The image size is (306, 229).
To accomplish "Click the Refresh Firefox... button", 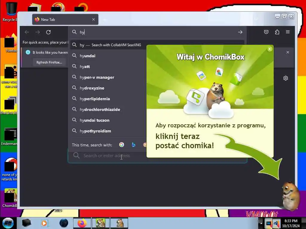I will point(49,62).
